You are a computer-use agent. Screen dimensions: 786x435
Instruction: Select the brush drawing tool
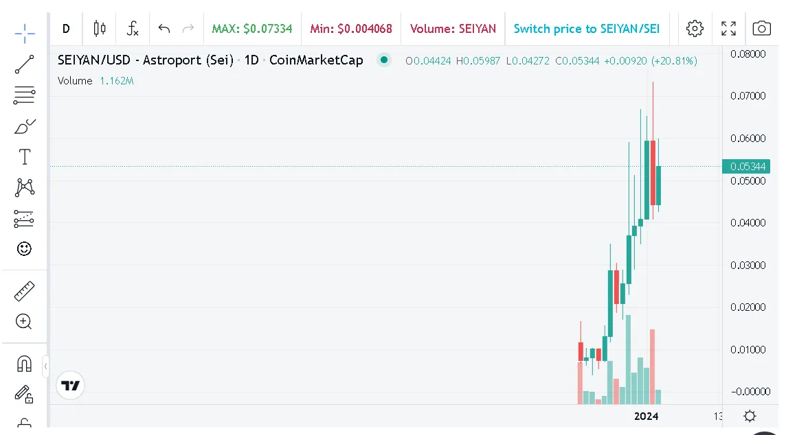pyautogui.click(x=25, y=126)
